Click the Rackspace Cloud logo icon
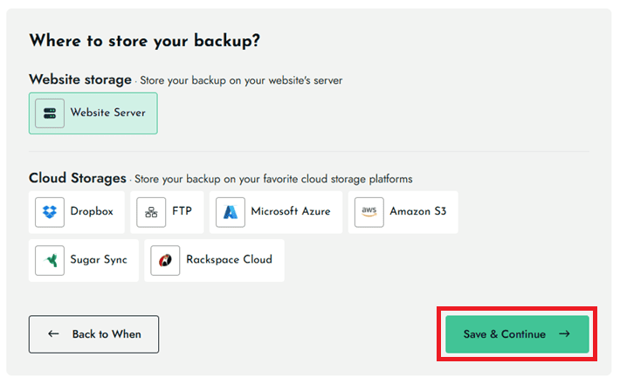The width and height of the screenshot is (620, 384). tap(165, 260)
